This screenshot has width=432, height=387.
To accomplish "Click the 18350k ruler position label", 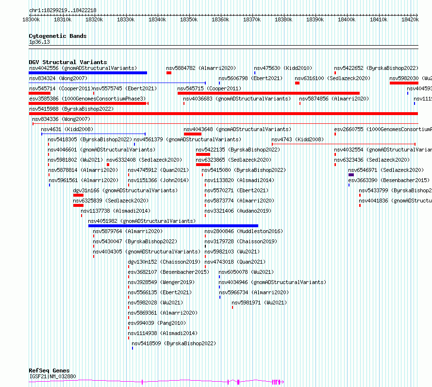I will point(189,19).
